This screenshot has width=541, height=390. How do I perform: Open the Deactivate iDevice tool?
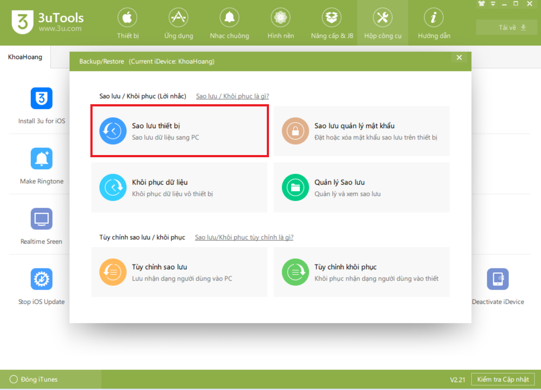click(498, 279)
